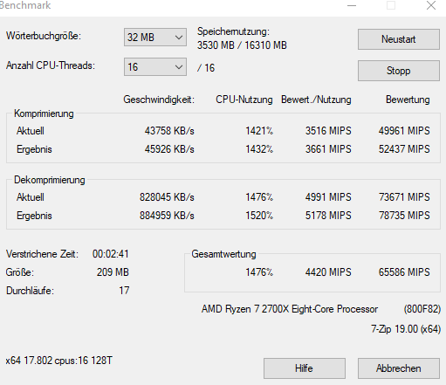Click the Komprimierung Aktuell 43758 KB/s speed
Viewport: 446px width, 385px height.
(169, 131)
